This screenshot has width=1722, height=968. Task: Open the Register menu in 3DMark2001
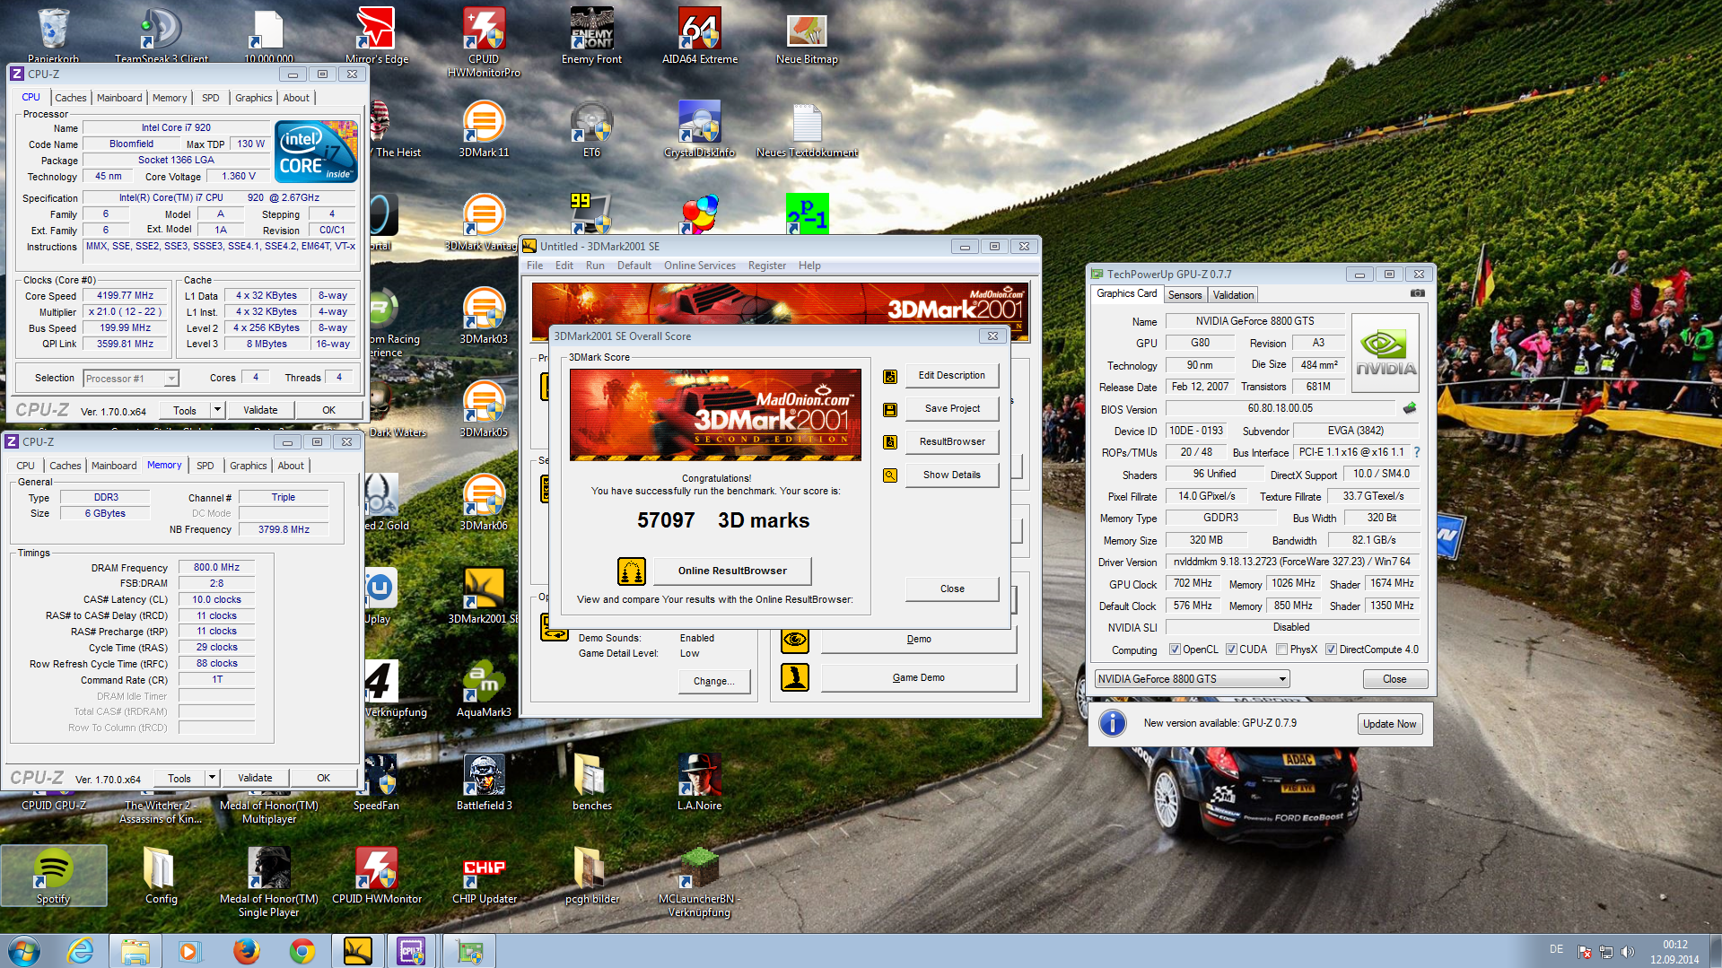click(x=766, y=266)
